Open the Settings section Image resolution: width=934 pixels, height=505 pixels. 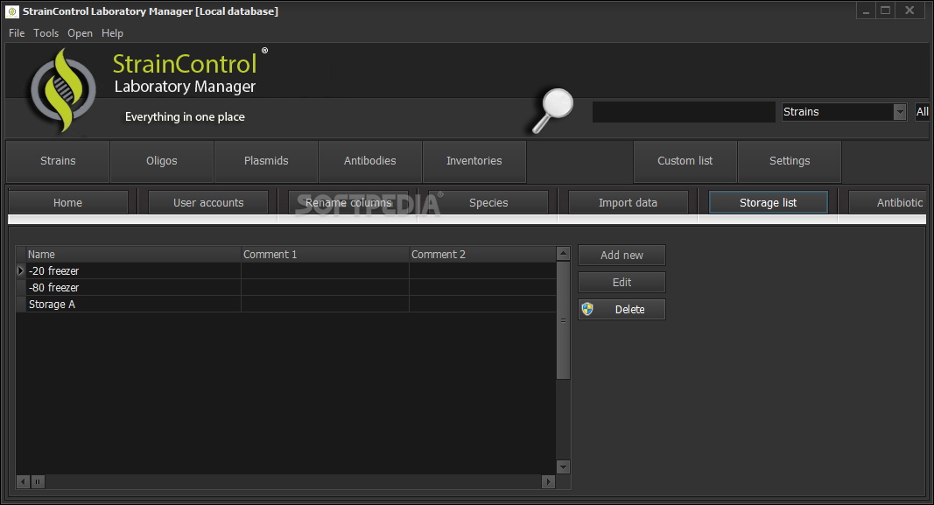click(790, 161)
